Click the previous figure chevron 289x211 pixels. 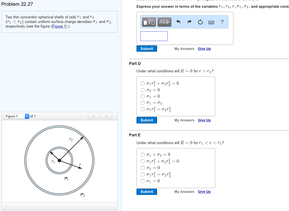[x=93, y=116]
